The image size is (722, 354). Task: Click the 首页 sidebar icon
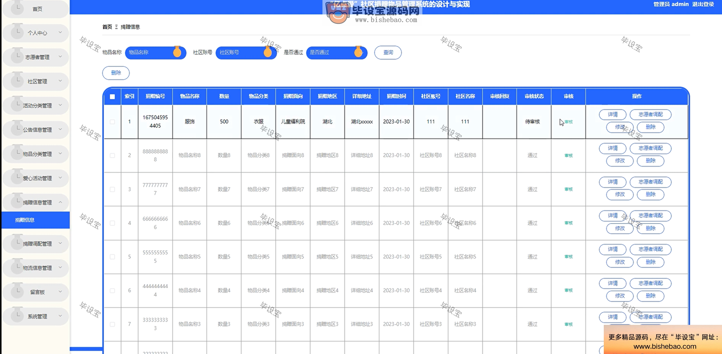pos(17,8)
